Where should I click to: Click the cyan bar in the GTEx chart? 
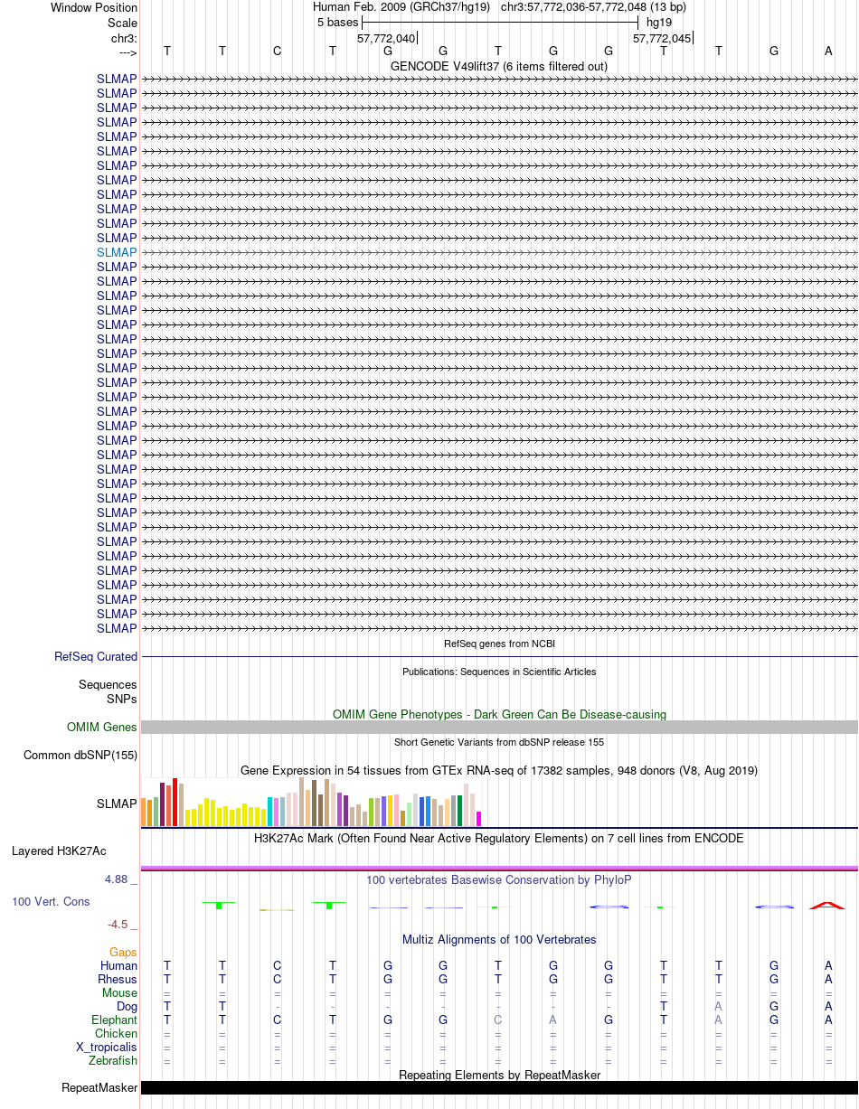(x=270, y=812)
